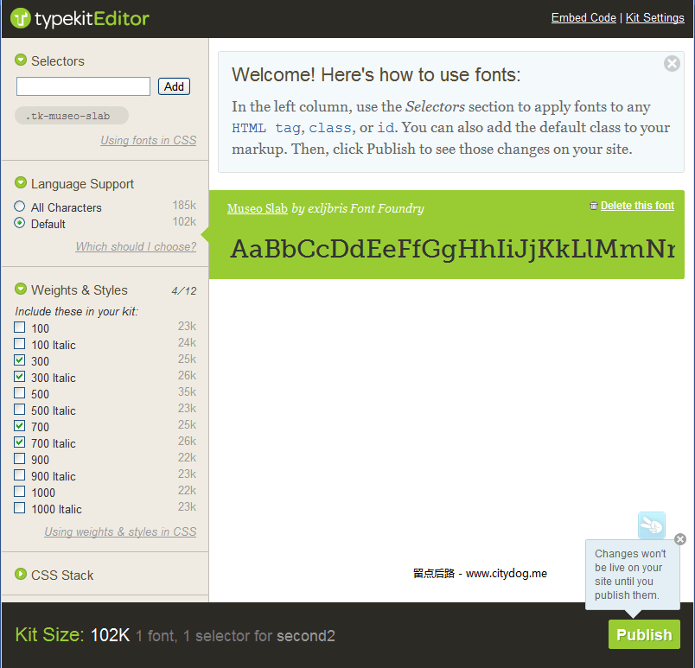Screen dimensions: 695x668
Task: Select the .tk-museo-slab selector tag
Action: click(72, 116)
